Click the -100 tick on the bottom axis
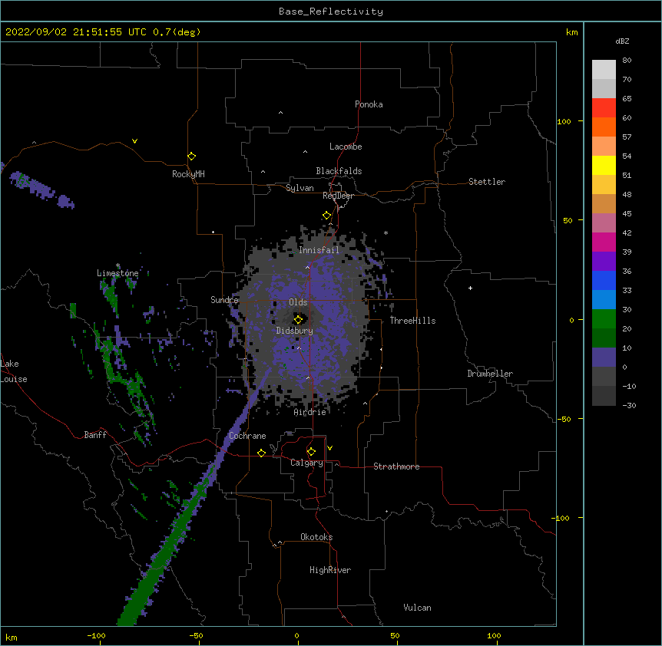This screenshot has width=662, height=646. point(96,635)
